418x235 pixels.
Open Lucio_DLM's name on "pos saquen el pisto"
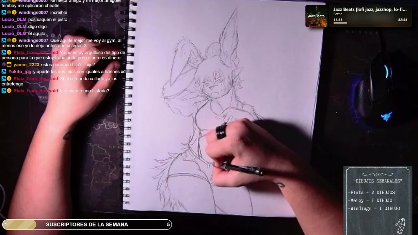coord(14,20)
